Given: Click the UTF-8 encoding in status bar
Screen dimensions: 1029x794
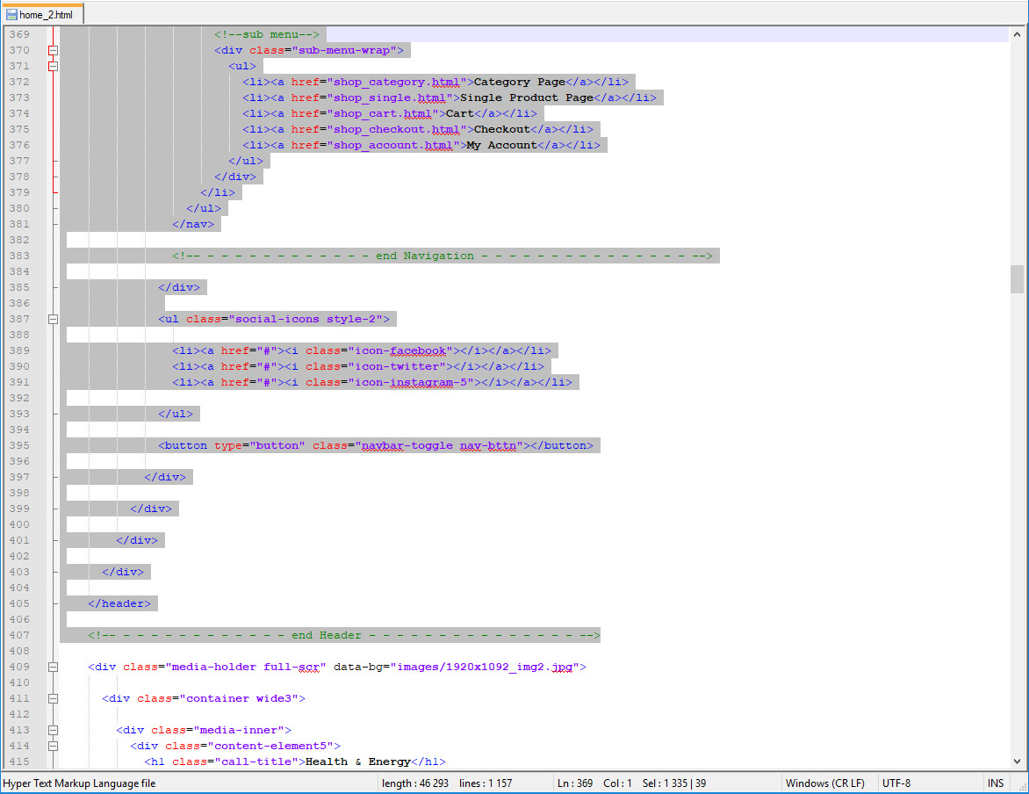Looking at the screenshot, I should point(896,783).
